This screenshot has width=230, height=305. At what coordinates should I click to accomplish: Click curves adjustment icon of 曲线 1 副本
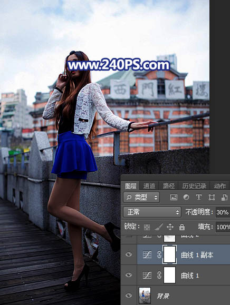147,254
